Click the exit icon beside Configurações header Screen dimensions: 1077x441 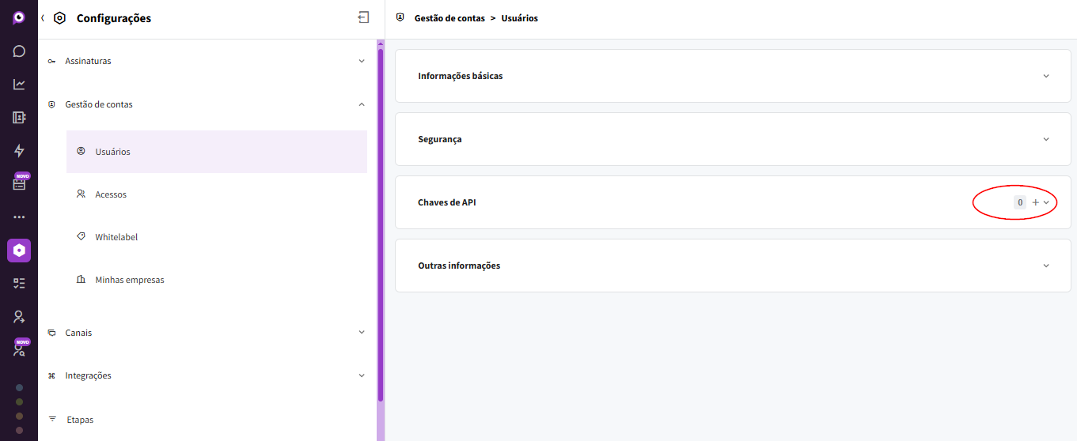tap(363, 17)
